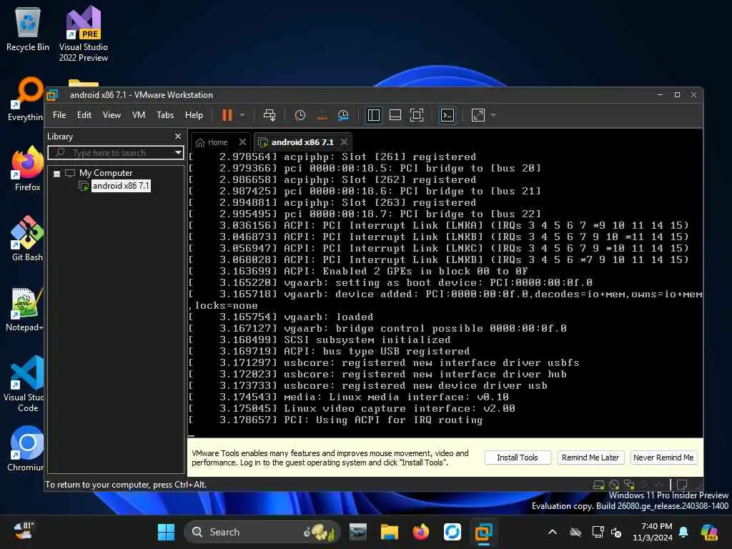
Task: Open the Edit menu
Action: pyautogui.click(x=84, y=115)
